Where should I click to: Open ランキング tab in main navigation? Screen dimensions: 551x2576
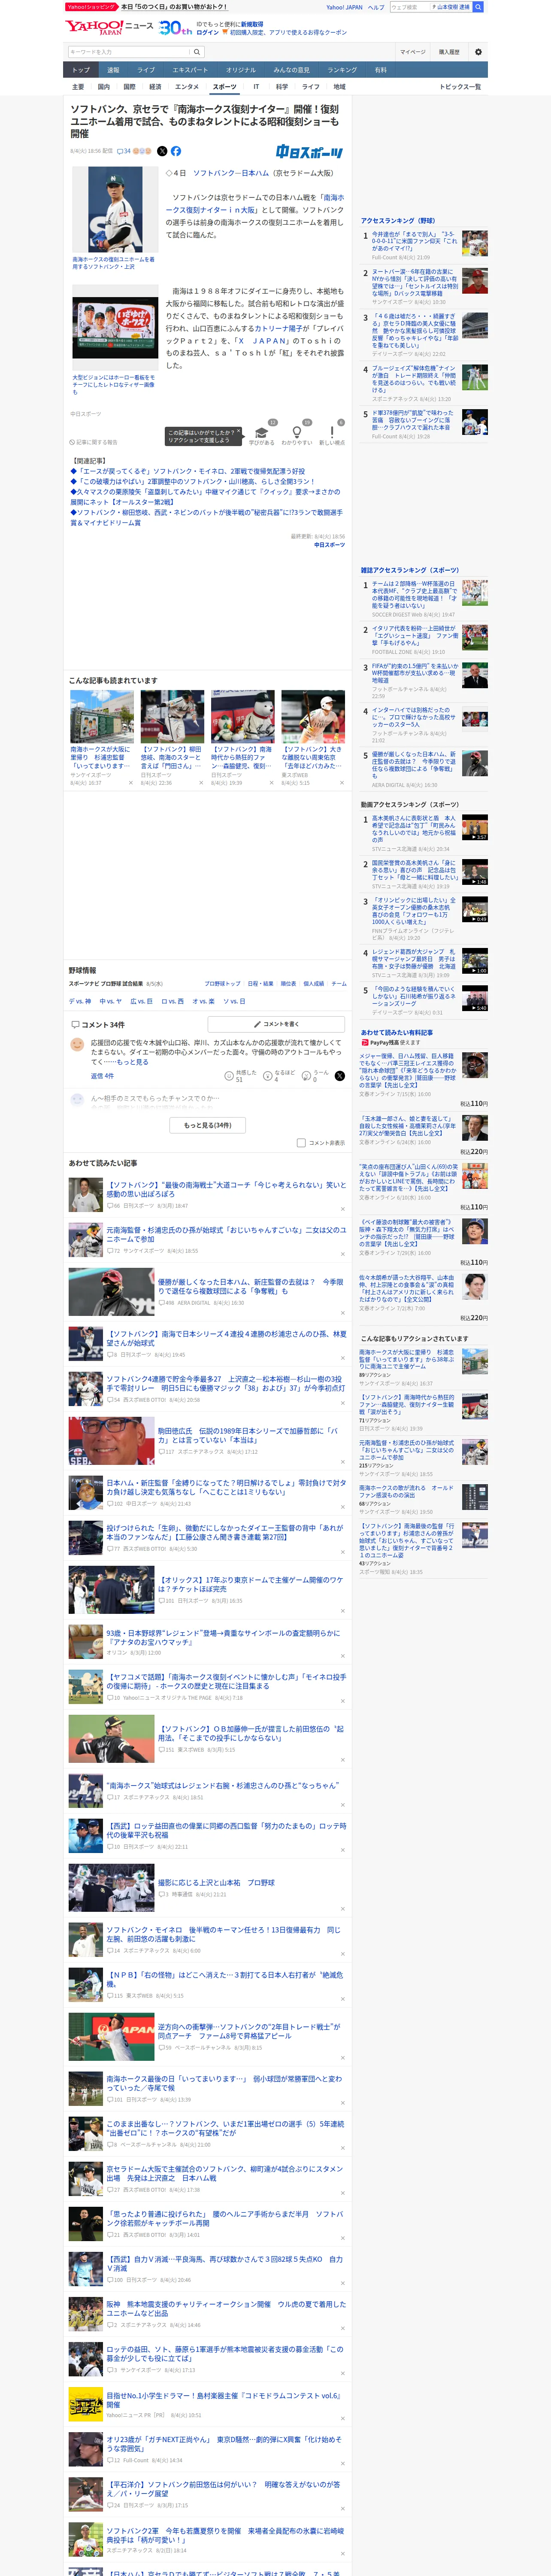point(342,70)
